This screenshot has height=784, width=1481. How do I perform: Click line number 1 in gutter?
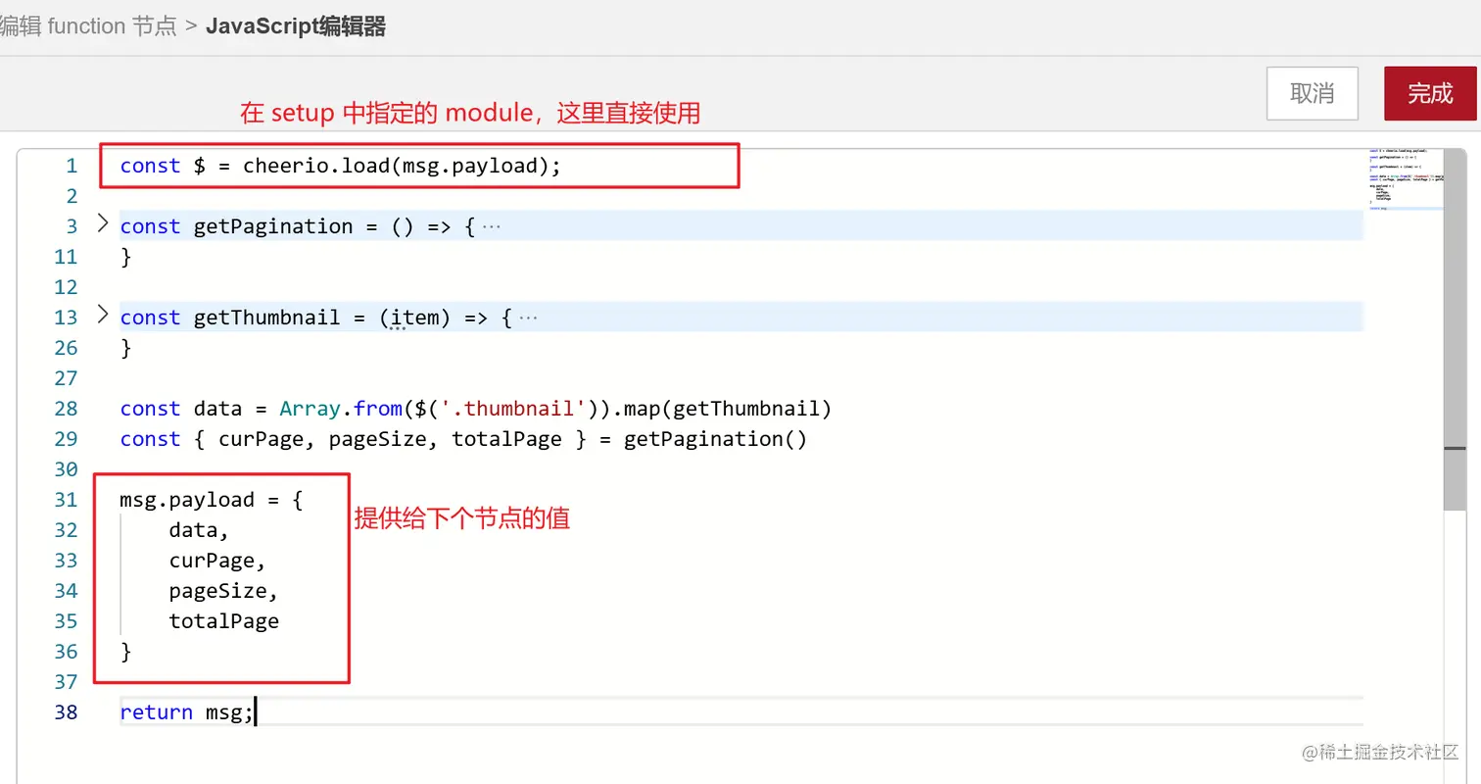pos(71,166)
